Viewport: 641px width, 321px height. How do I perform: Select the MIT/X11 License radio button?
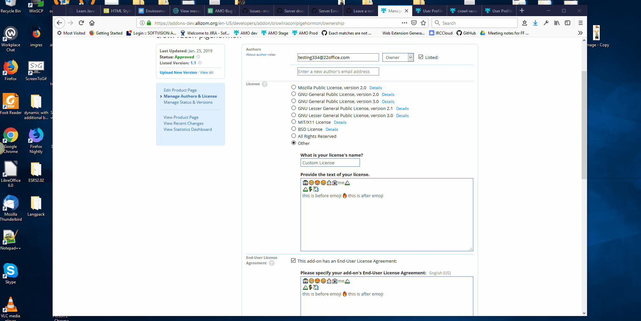click(x=293, y=122)
